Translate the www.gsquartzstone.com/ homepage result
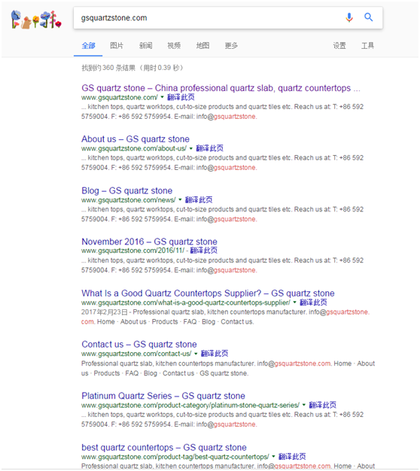This screenshot has width=420, height=471. coord(181,97)
